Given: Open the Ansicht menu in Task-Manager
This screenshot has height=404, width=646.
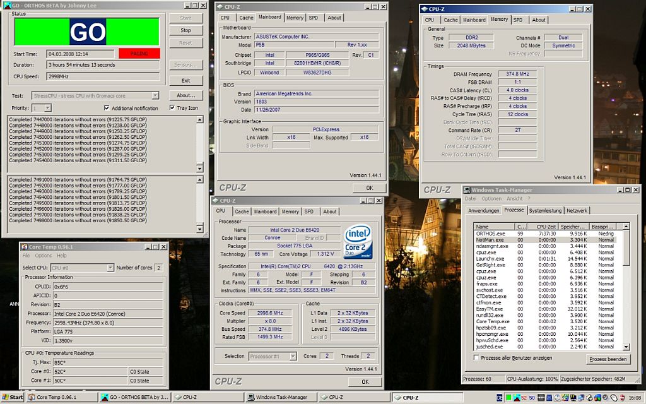Looking at the screenshot, I should tap(515, 199).
